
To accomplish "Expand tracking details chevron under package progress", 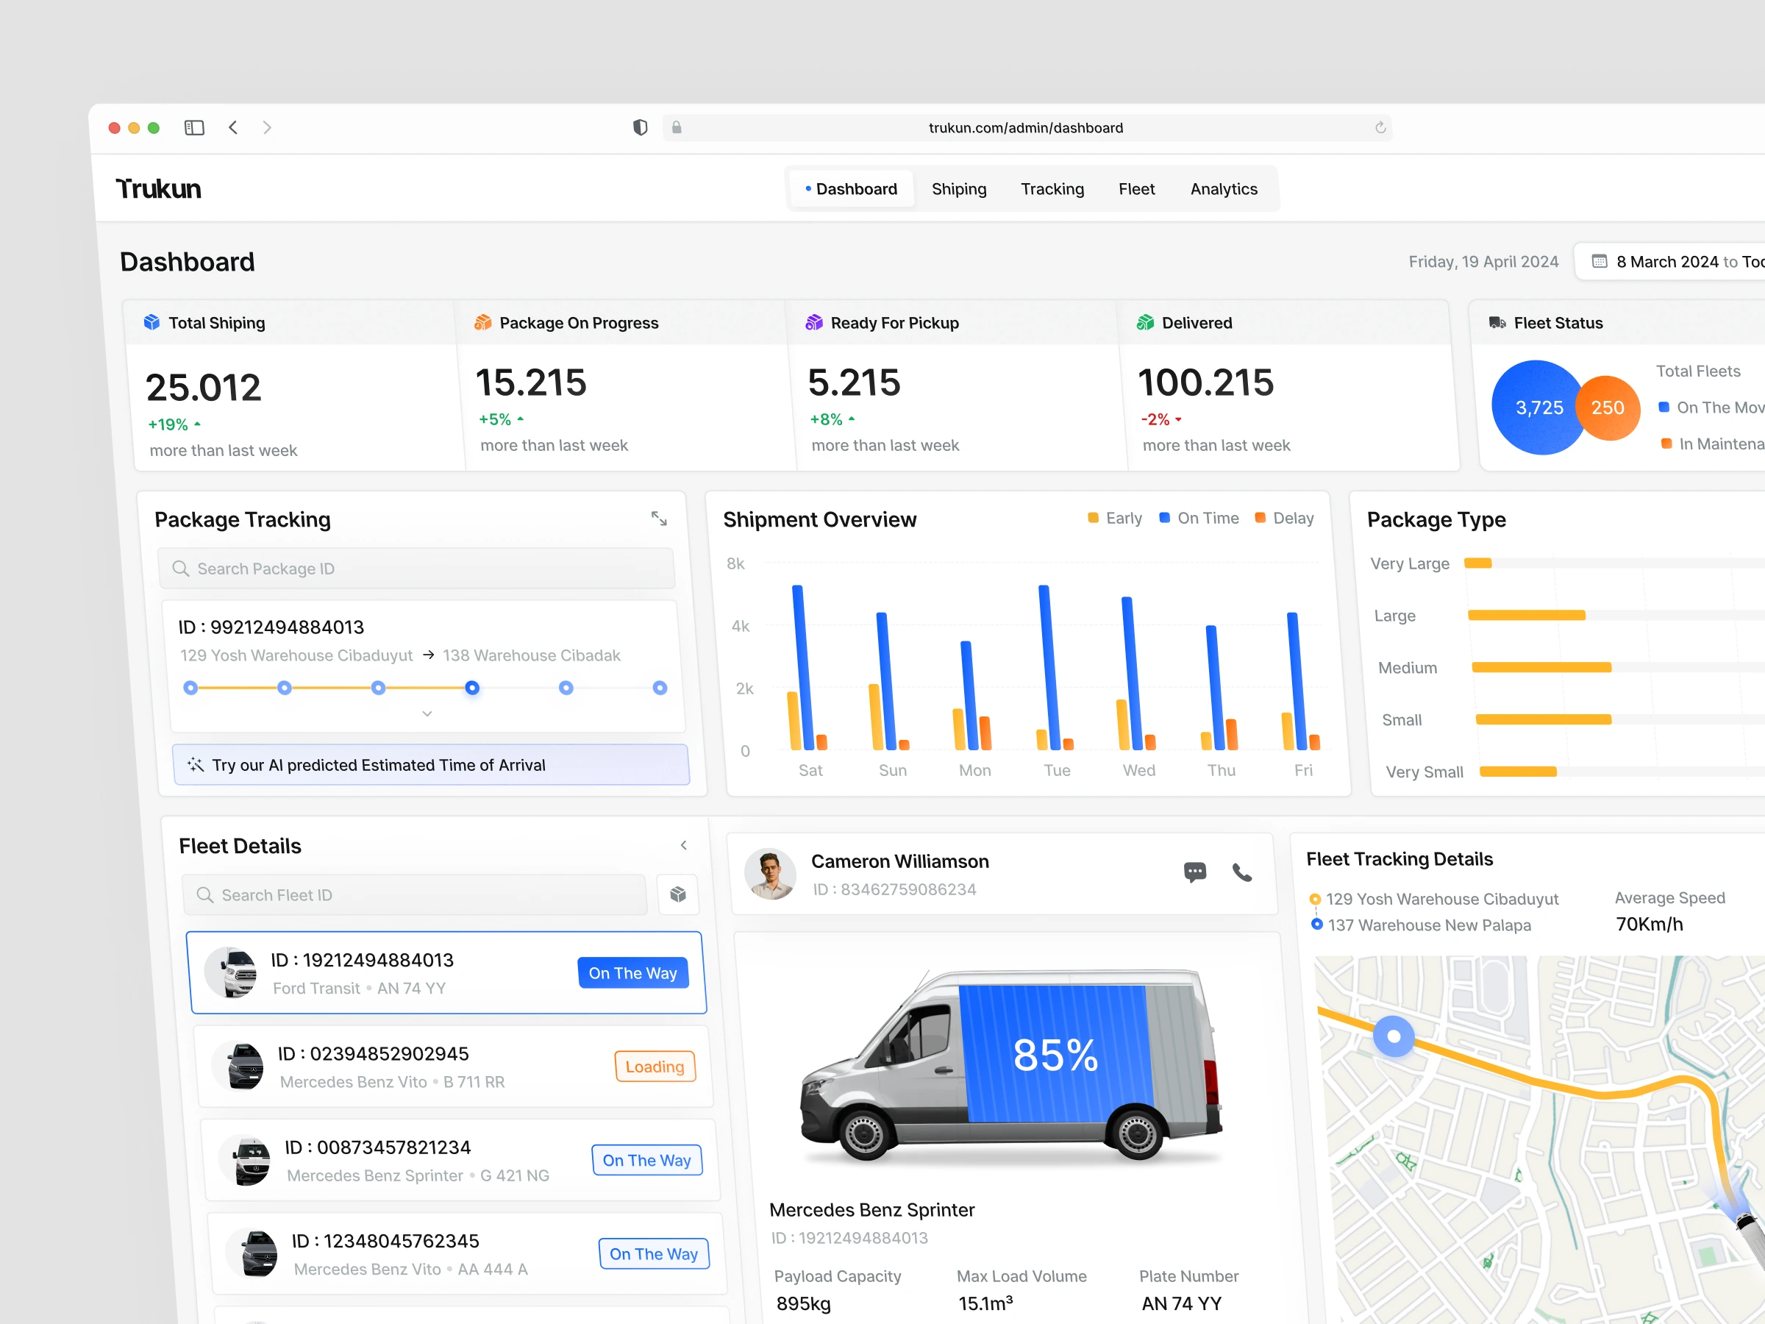I will 427,713.
